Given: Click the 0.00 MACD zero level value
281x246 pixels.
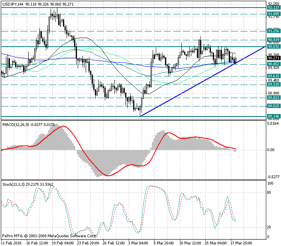Looking at the screenshot, I should point(271,150).
